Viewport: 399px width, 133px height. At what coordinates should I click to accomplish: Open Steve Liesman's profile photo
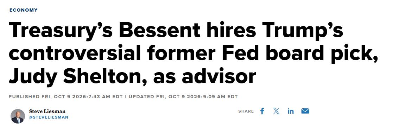(18, 116)
